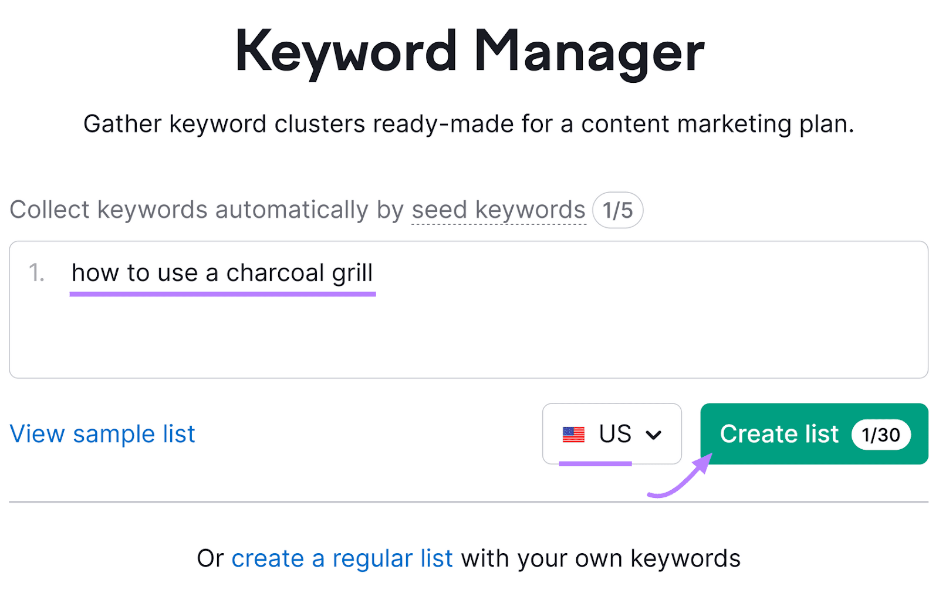
Task: Click the create a regular list link
Action: click(342, 558)
